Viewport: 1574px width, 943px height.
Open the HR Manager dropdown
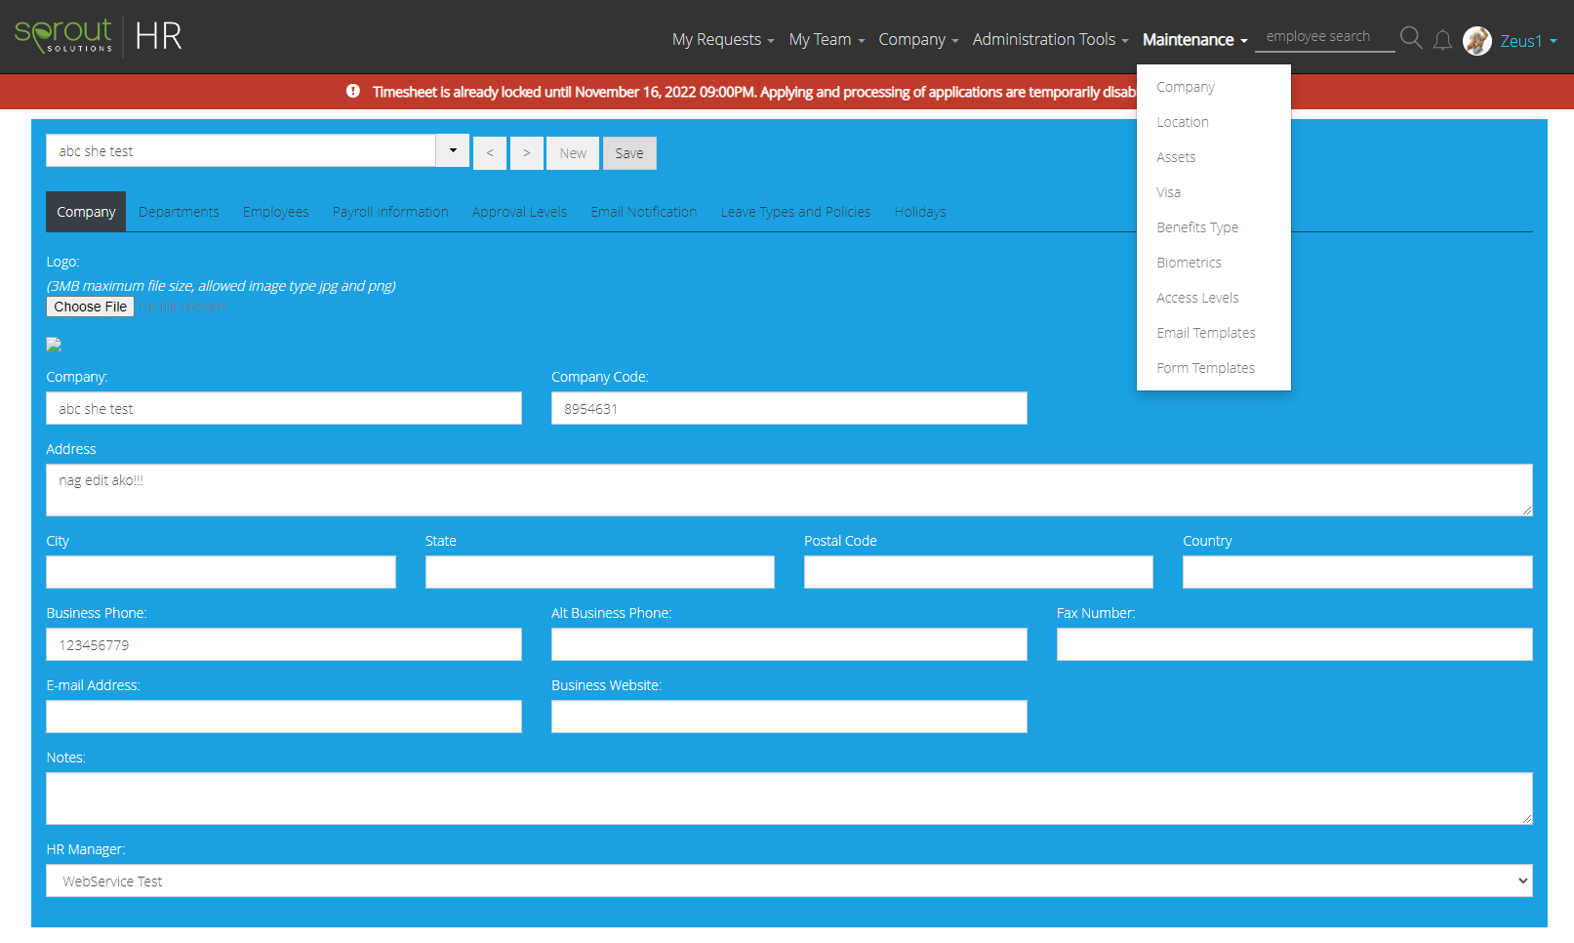click(788, 881)
